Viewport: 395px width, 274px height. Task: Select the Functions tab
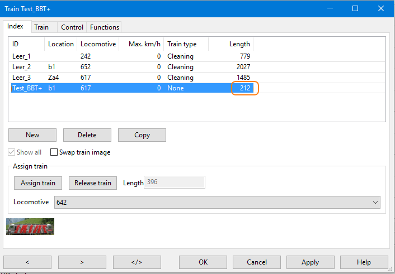pyautogui.click(x=105, y=27)
